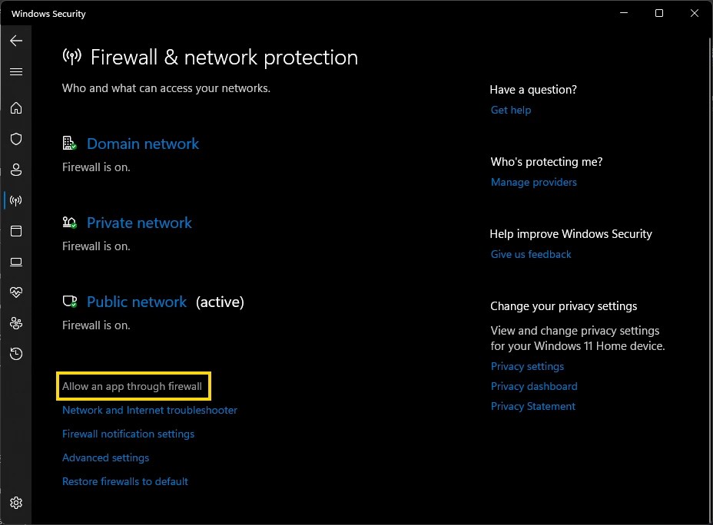
Task: Open Firewall notification settings
Action: (128, 434)
